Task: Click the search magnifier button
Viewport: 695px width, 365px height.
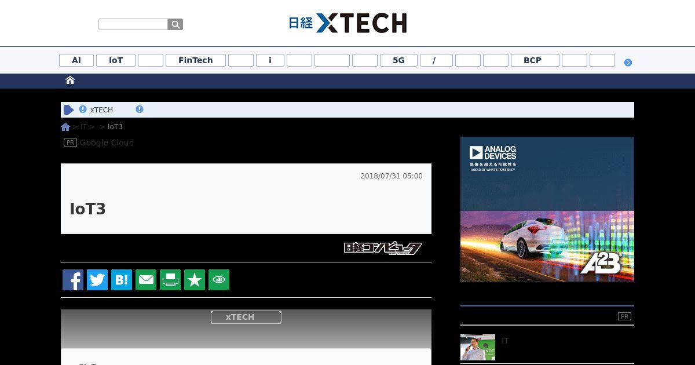Action: (x=175, y=24)
